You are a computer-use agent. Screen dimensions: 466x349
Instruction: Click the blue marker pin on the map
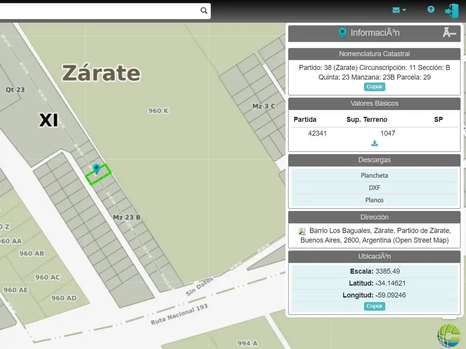[x=96, y=169]
